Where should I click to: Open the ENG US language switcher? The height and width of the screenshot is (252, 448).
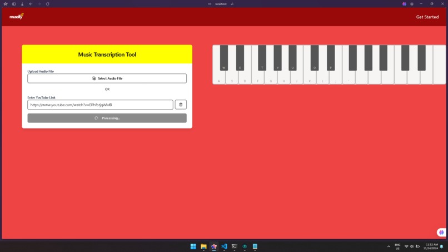coord(397,246)
